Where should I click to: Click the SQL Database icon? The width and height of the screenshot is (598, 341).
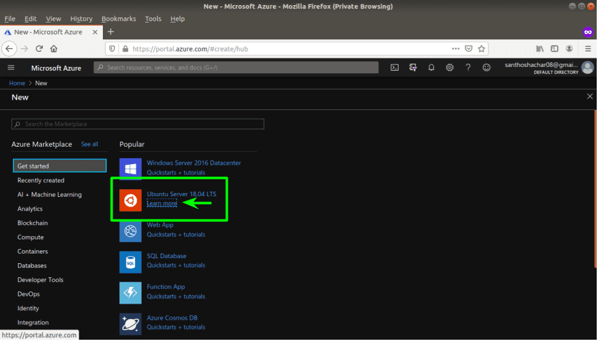[x=131, y=262]
